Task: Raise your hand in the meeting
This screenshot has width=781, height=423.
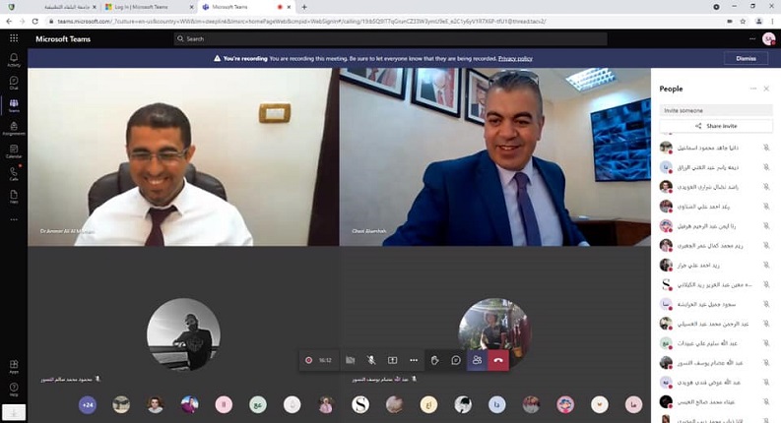Action: [x=434, y=360]
